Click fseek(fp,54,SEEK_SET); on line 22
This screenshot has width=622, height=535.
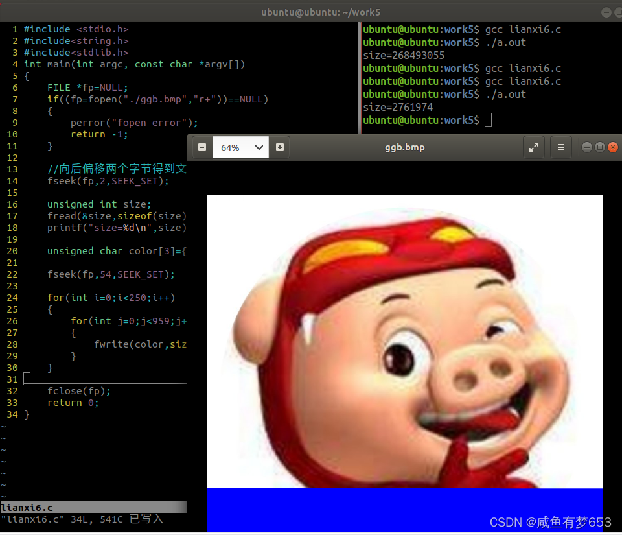tap(111, 274)
